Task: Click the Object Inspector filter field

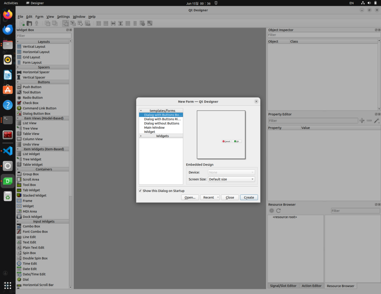Action: [324, 35]
